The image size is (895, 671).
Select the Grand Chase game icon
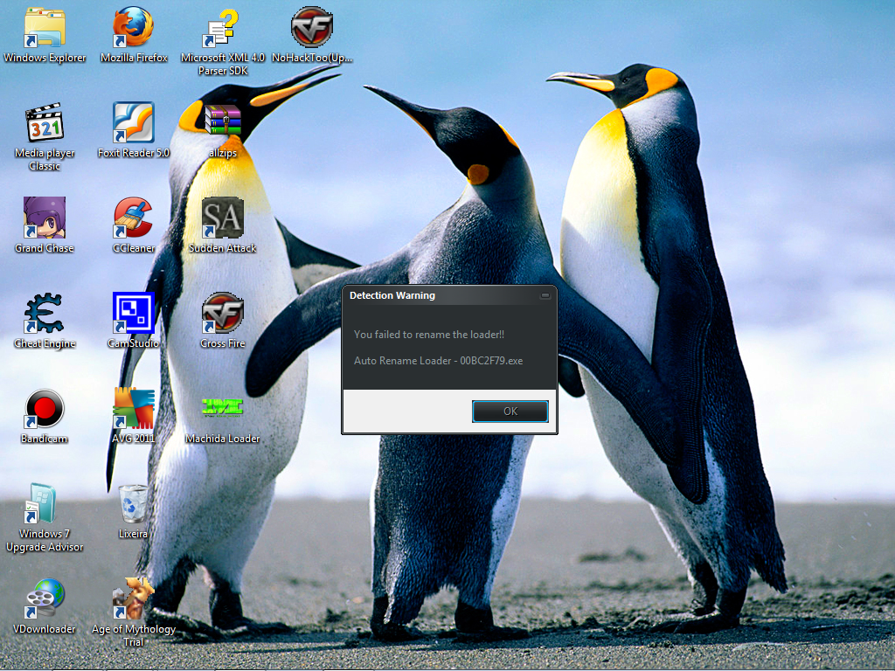[45, 218]
